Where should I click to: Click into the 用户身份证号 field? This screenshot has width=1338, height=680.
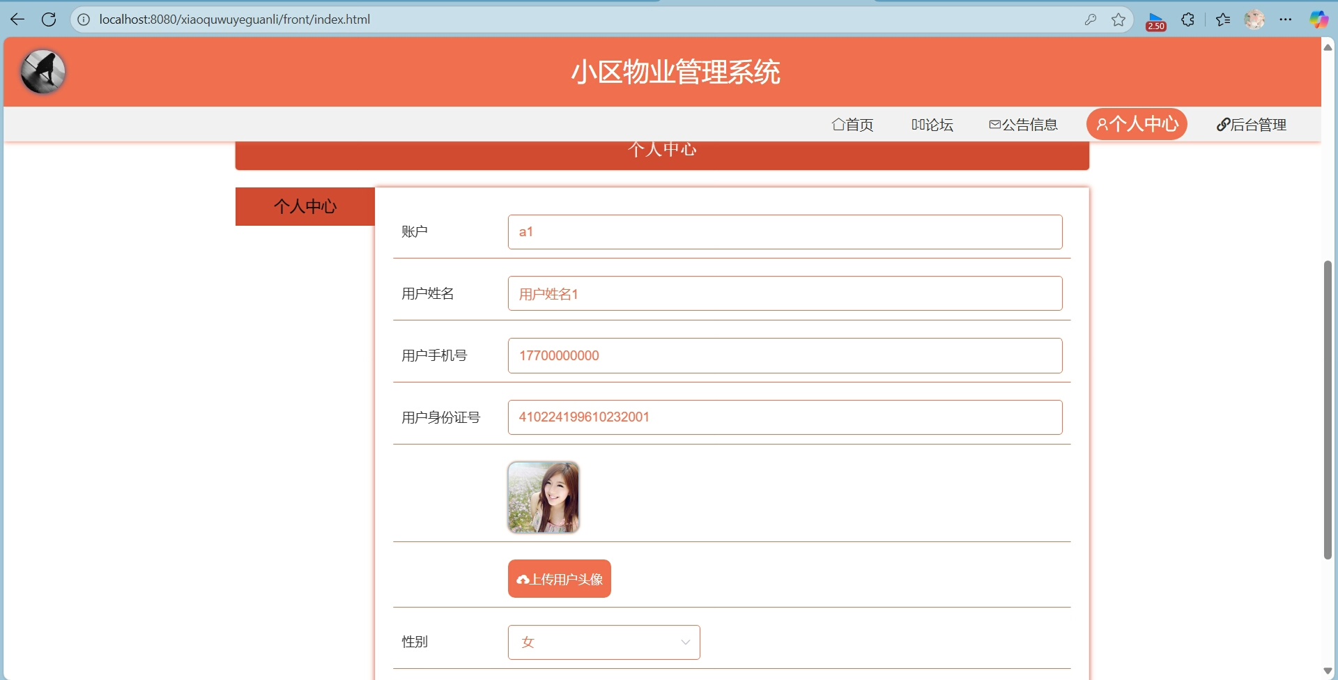tap(785, 417)
